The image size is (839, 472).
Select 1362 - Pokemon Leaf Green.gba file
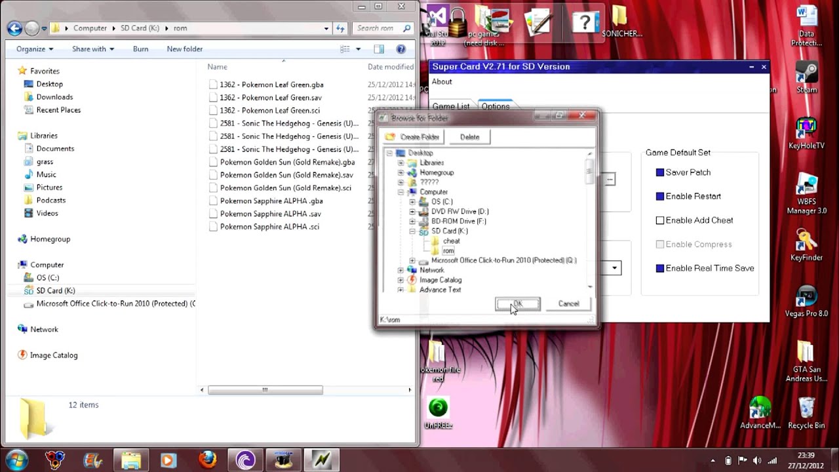[x=271, y=85]
